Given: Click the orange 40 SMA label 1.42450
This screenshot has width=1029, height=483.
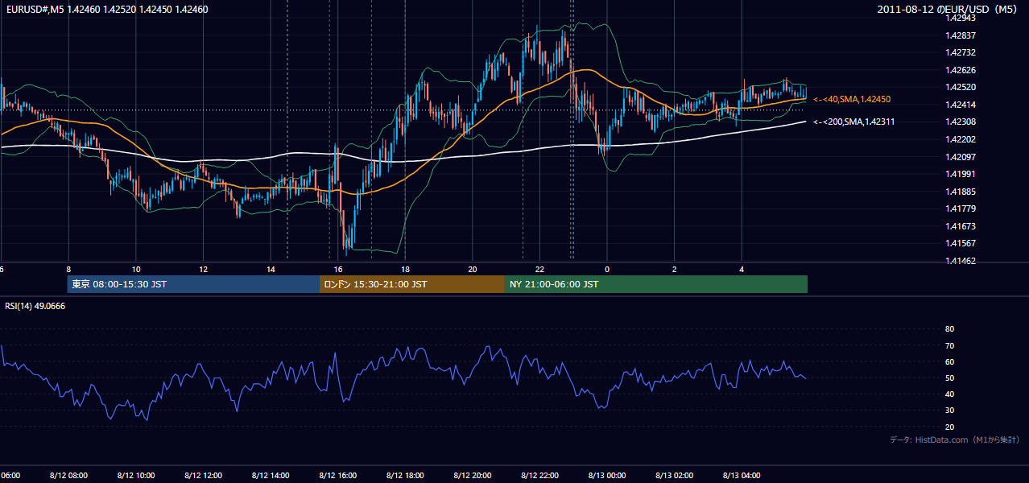Looking at the screenshot, I should coord(852,99).
